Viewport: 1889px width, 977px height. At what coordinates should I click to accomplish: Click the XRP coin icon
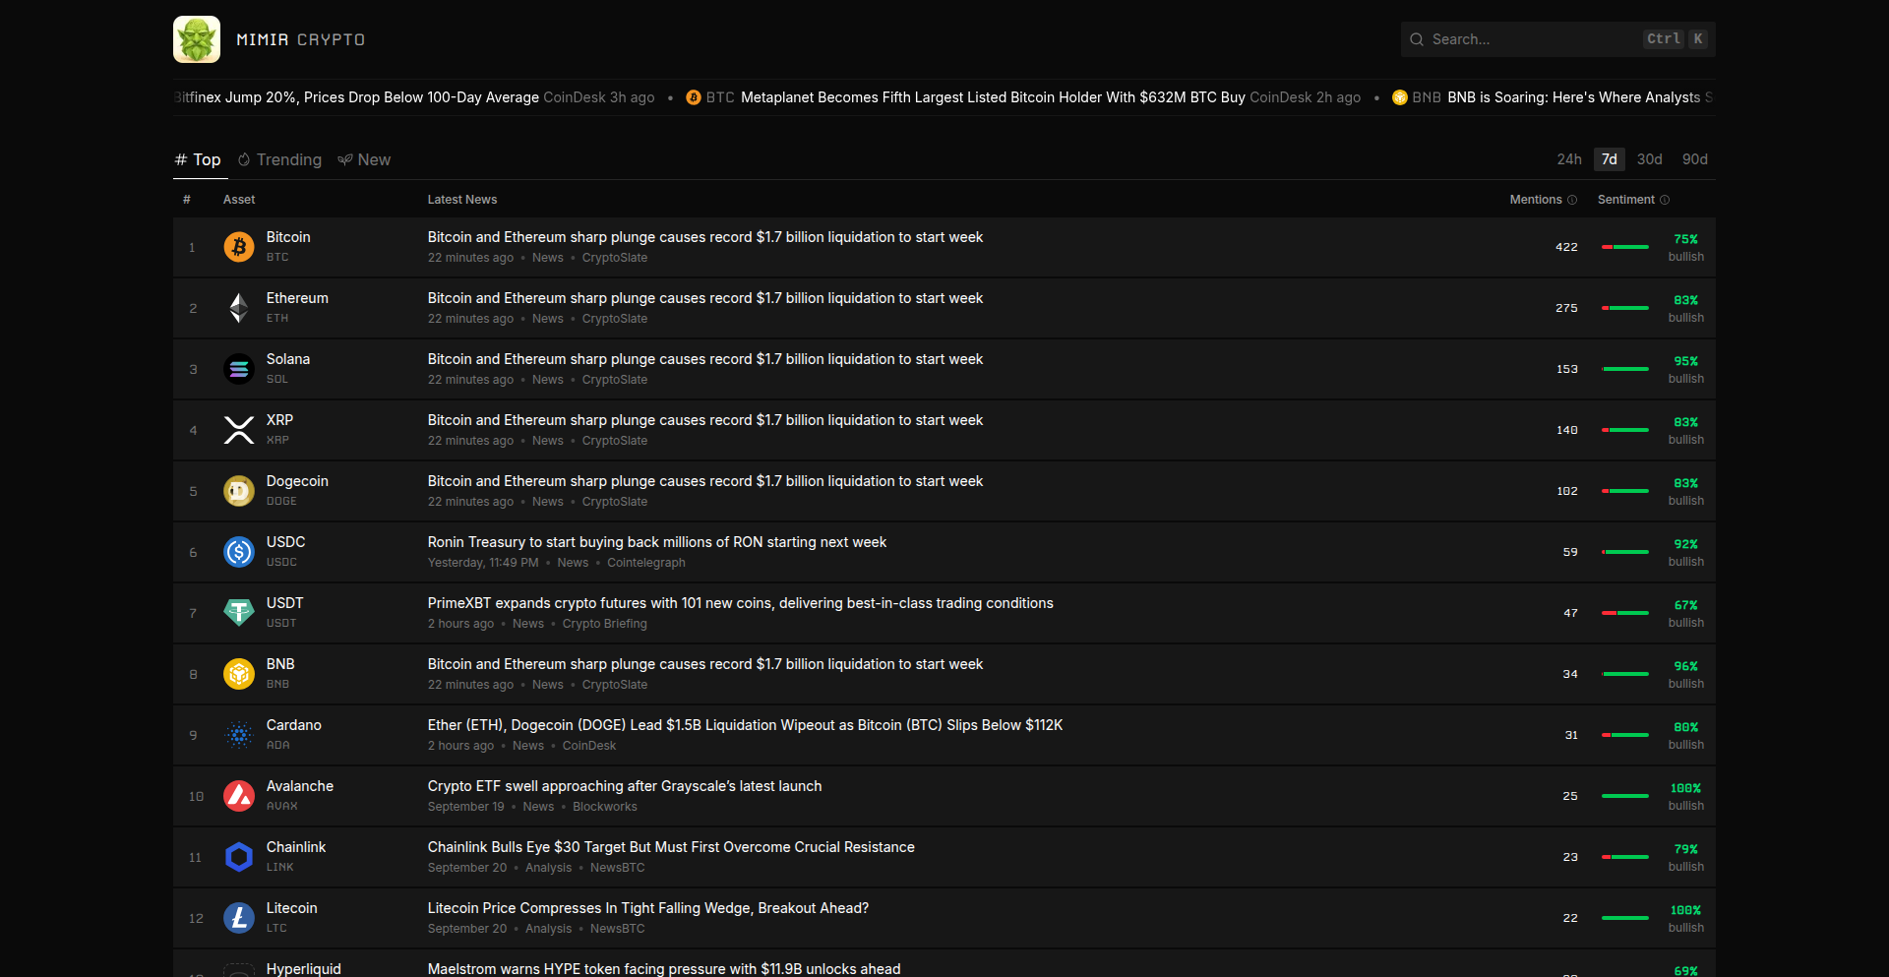point(239,430)
